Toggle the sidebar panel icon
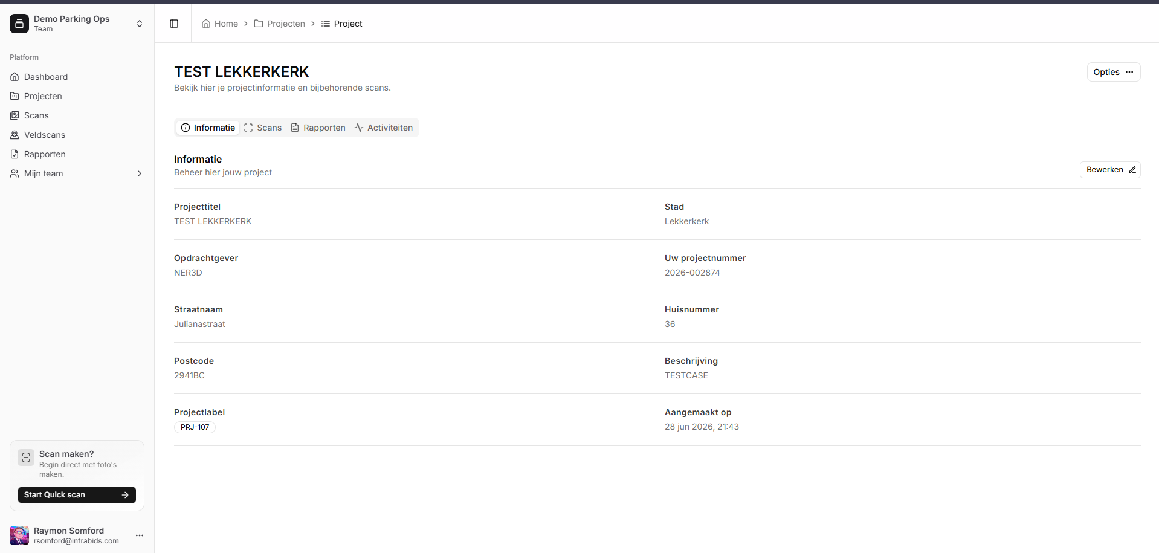Viewport: 1159px width, 553px height. point(174,24)
